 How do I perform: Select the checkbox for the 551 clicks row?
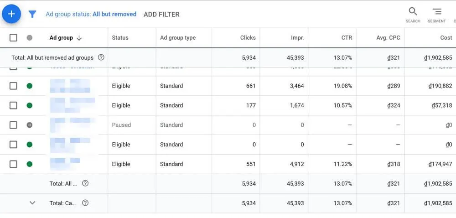(x=13, y=164)
